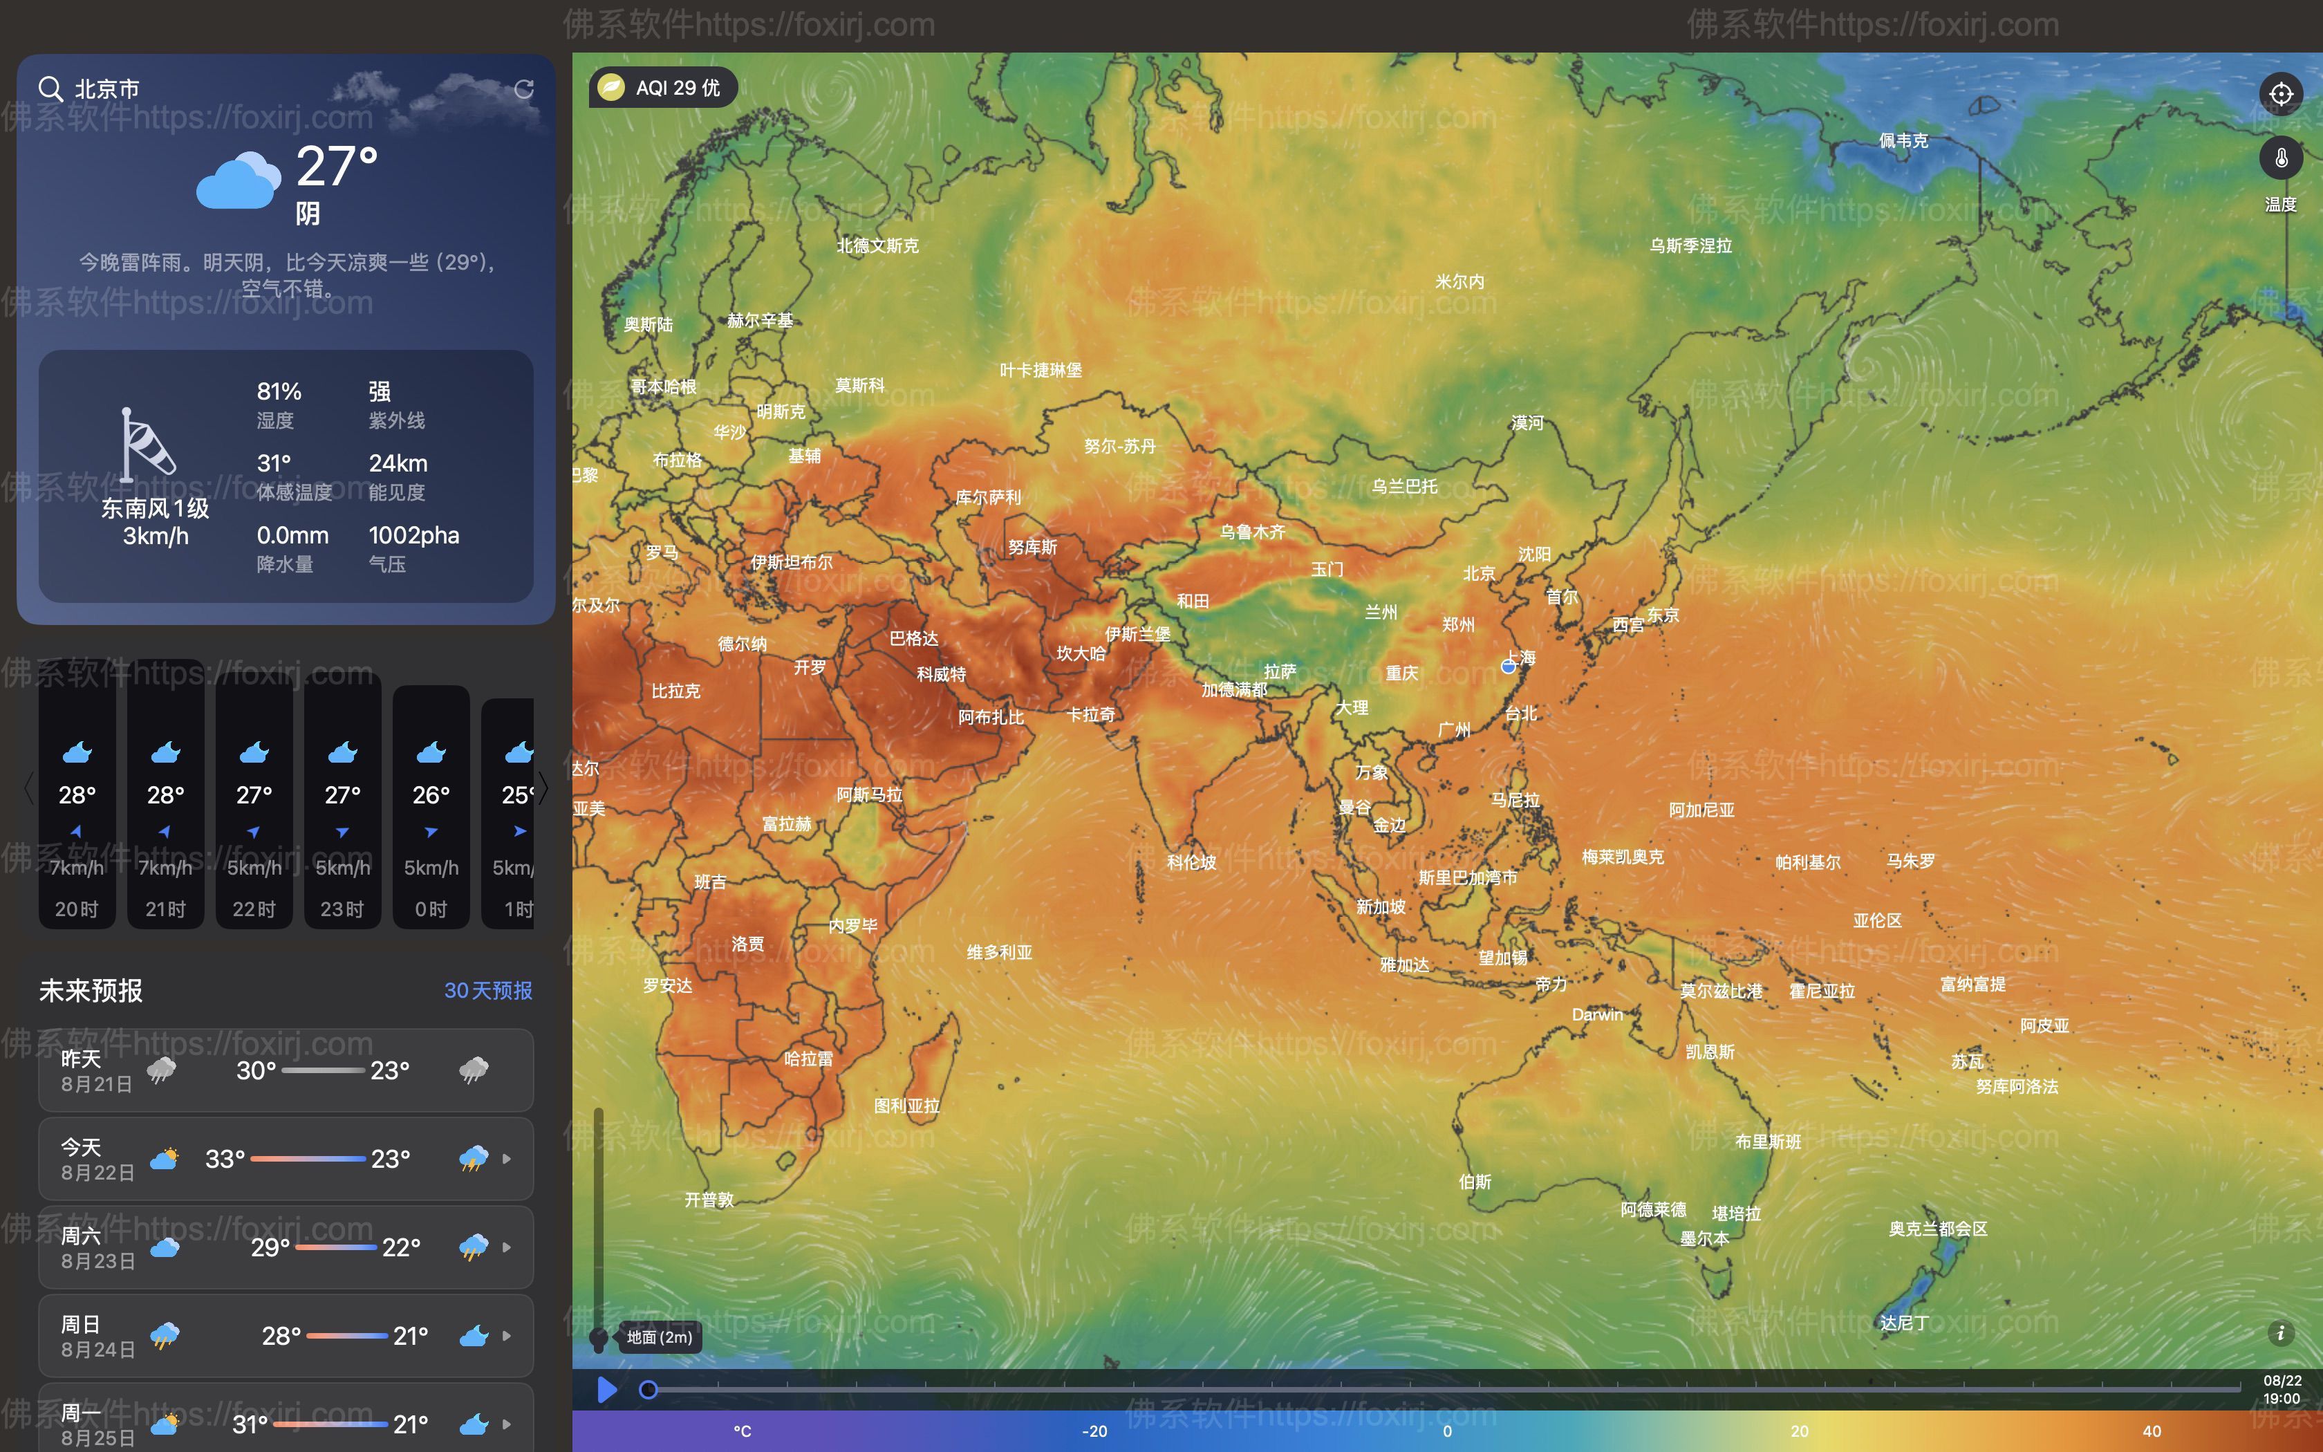Select the location crosshair icon on map
Viewport: 2323px width, 1452px height.
(x=2281, y=93)
